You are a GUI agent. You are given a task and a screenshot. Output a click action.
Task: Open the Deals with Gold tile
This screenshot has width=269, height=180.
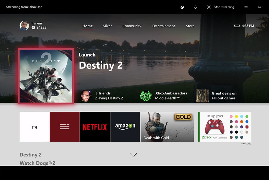click(x=167, y=127)
